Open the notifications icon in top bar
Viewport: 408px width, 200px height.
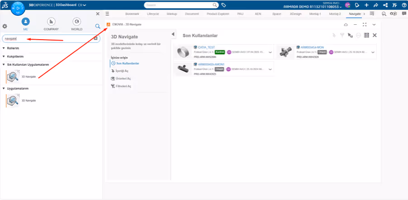click(x=357, y=5)
